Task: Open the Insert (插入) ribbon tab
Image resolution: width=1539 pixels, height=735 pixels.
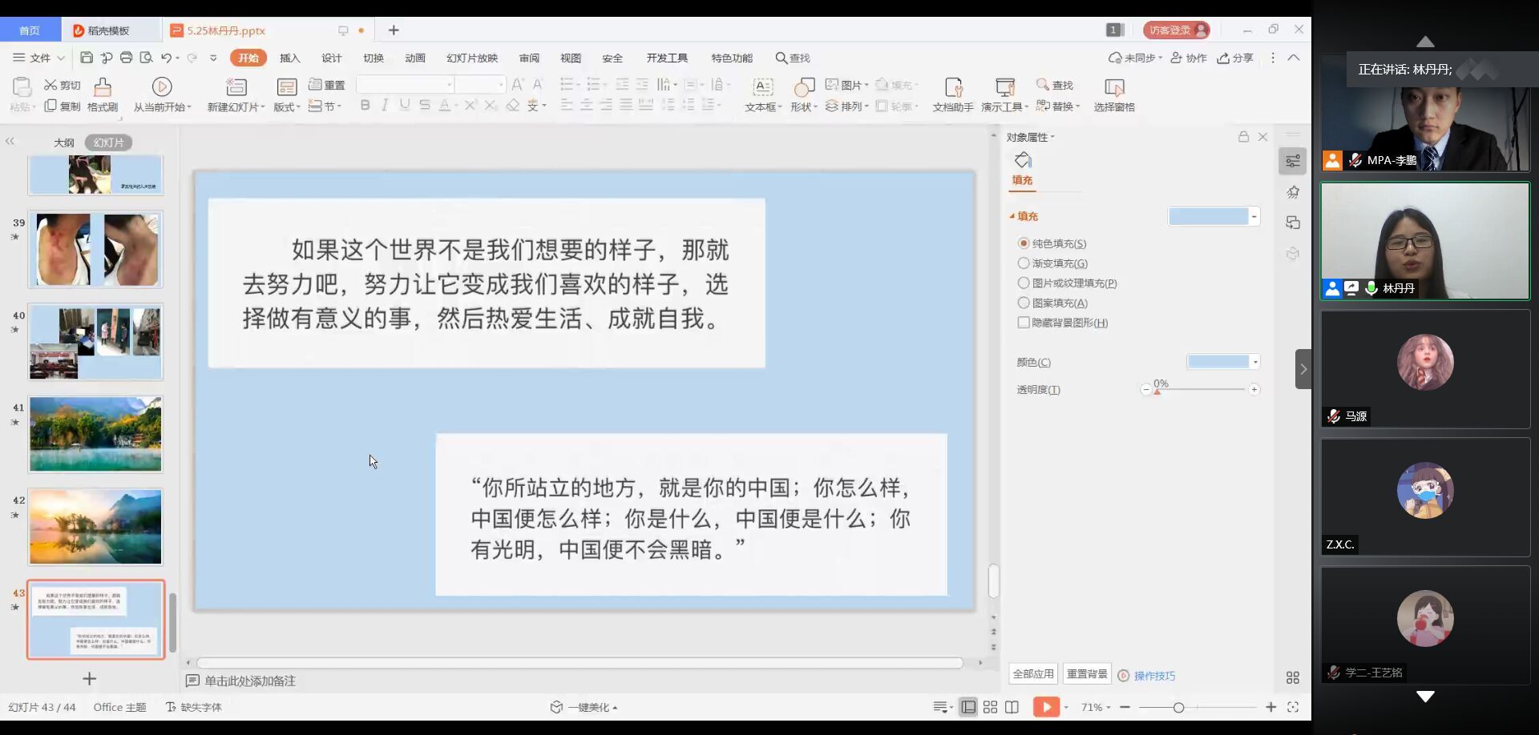Action: tap(289, 58)
